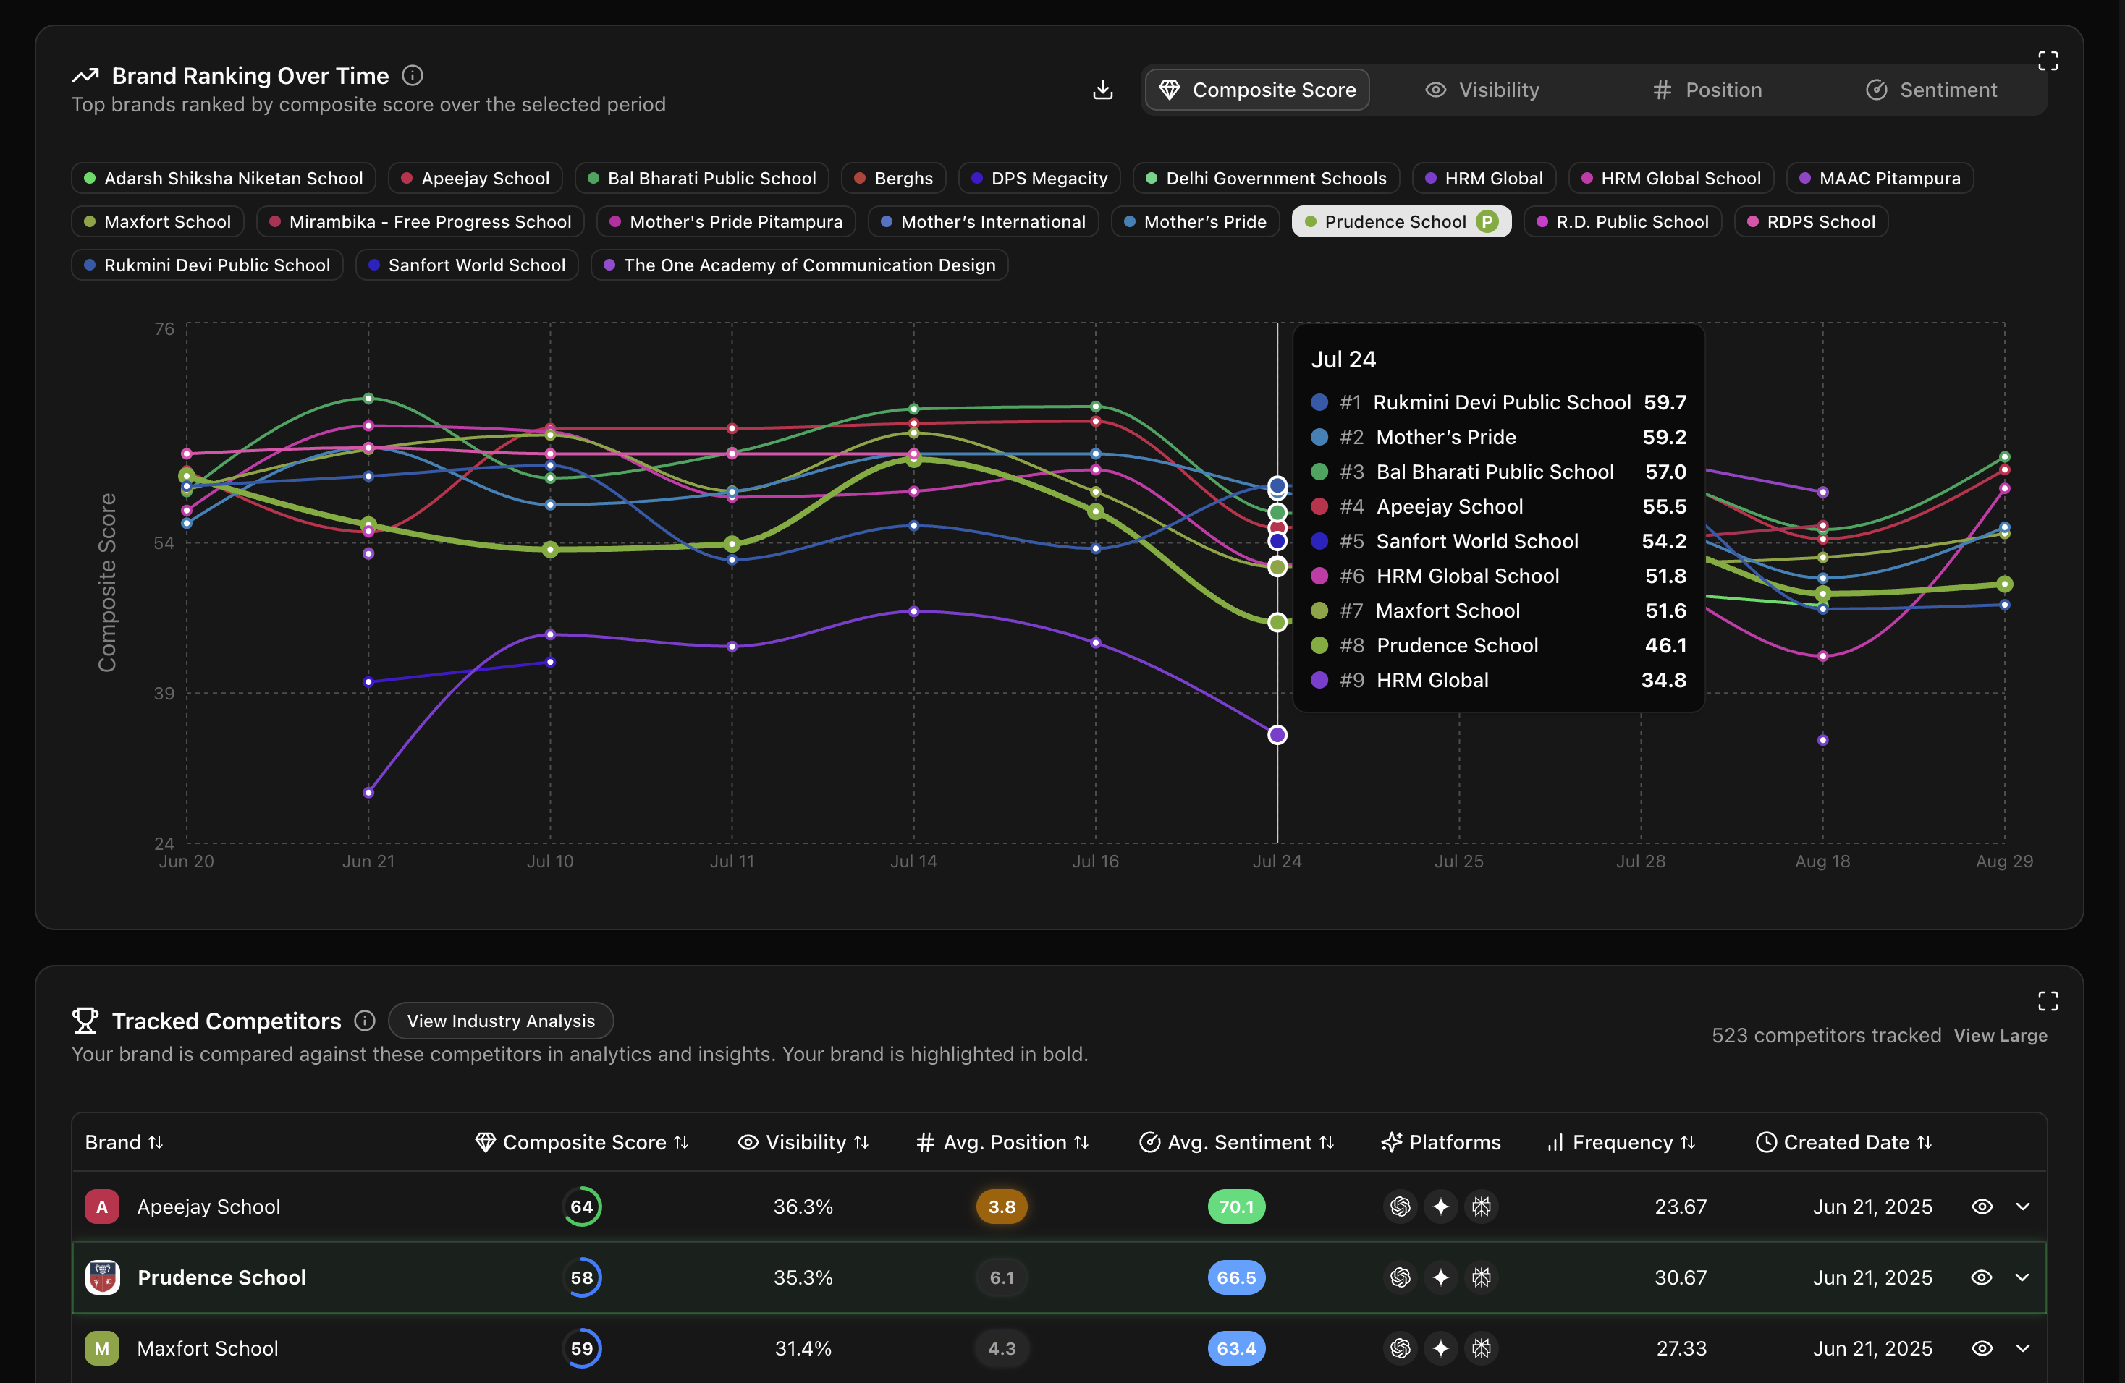Viewport: 2125px width, 1383px height.
Task: Expand Brand Ranking chart to fullscreen
Action: (2048, 61)
